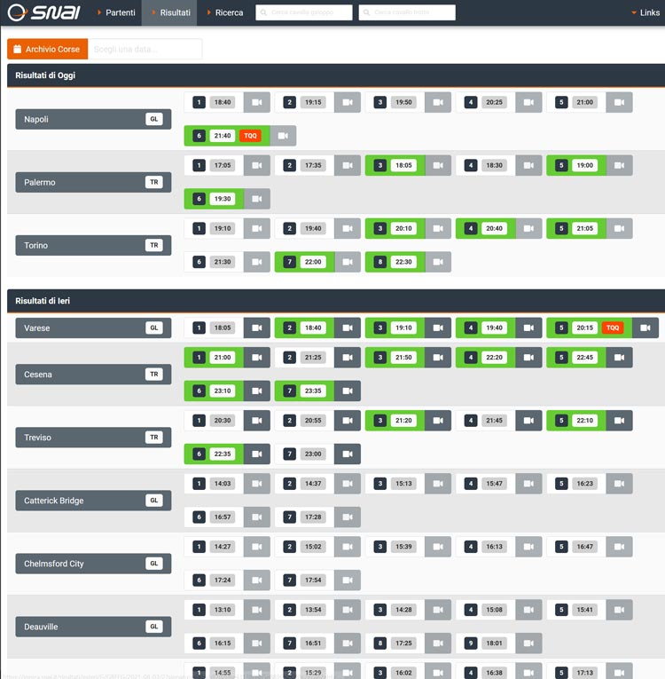The image size is (665, 679).
Task: Select the Catterick Bridge racecourse
Action: tap(93, 501)
